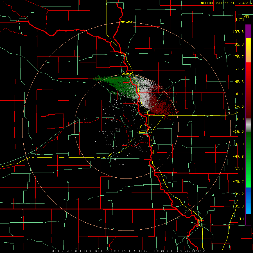Screen dimensions: 253x253
Task: Click the 03:57 timestamp in caption
Action: point(198,251)
